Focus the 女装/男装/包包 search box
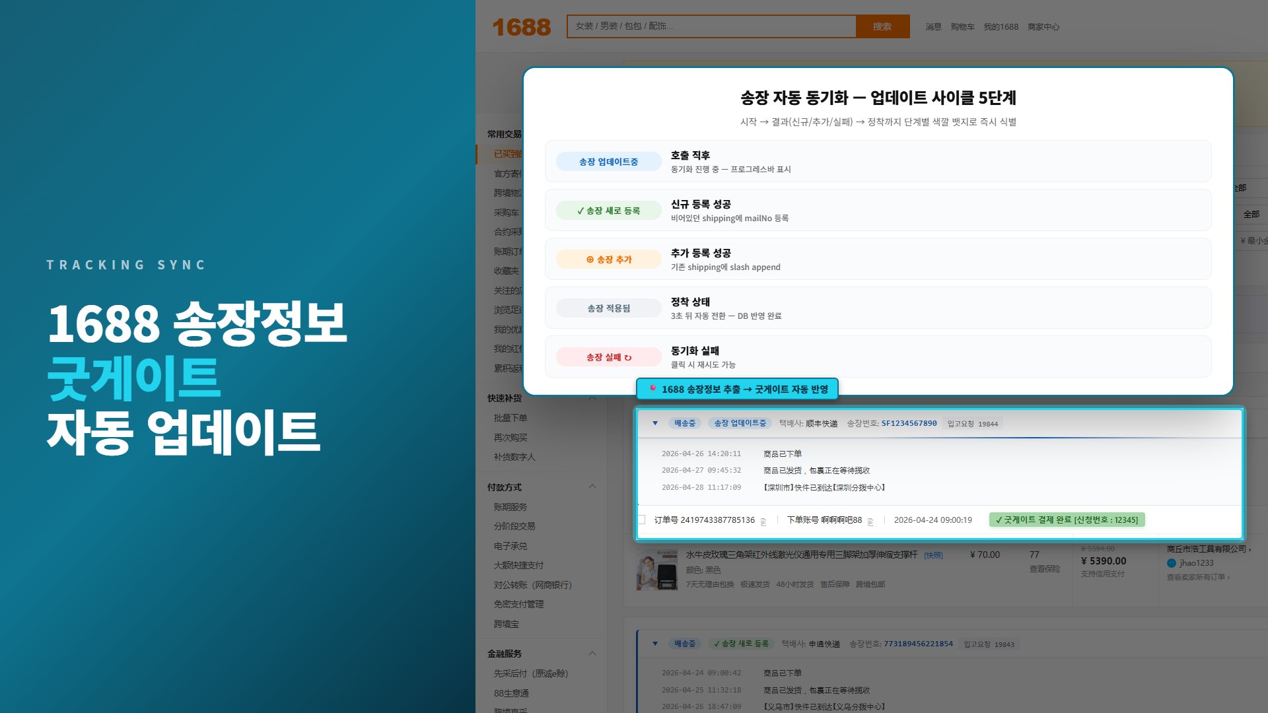The height and width of the screenshot is (713, 1268). coord(711,26)
